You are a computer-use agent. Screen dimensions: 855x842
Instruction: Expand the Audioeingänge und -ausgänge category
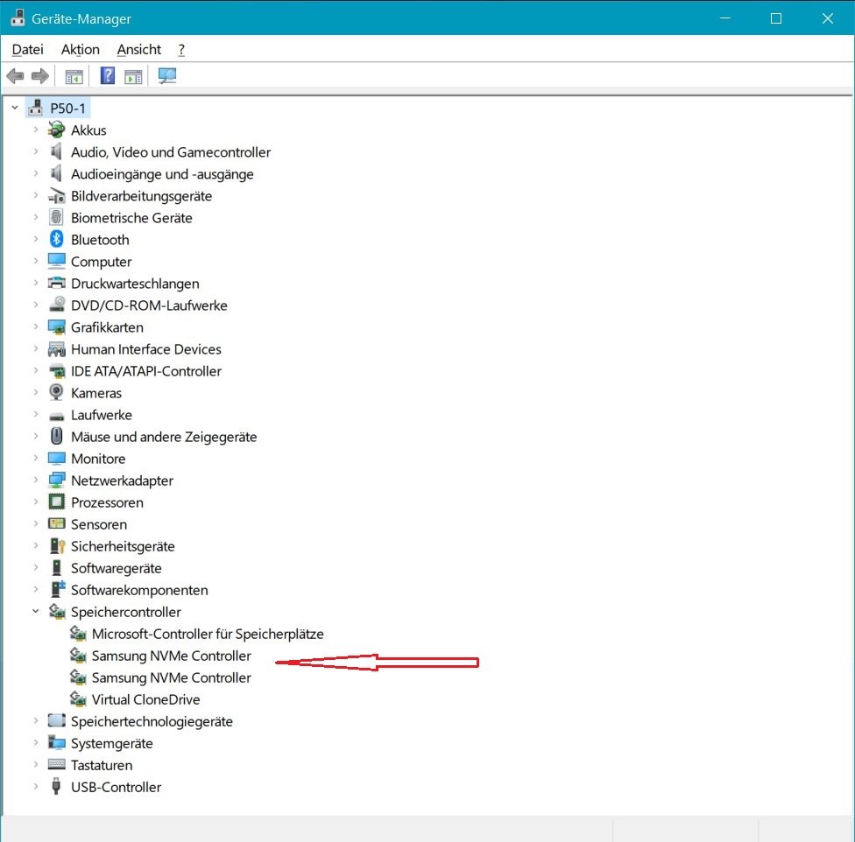(35, 173)
